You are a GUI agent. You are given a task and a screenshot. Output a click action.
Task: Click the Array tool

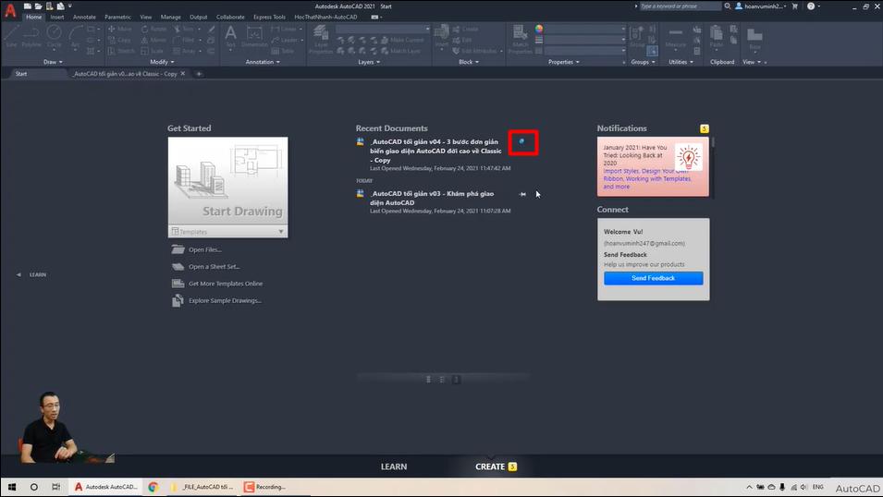coord(185,51)
